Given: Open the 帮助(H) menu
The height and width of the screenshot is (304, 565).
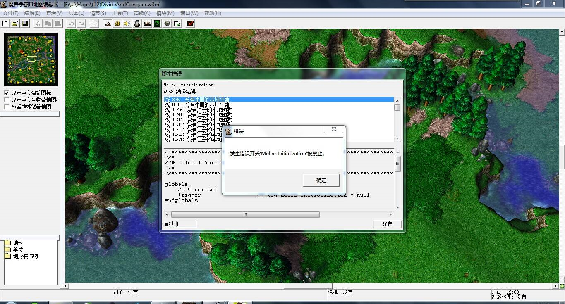Looking at the screenshot, I should pyautogui.click(x=213, y=13).
